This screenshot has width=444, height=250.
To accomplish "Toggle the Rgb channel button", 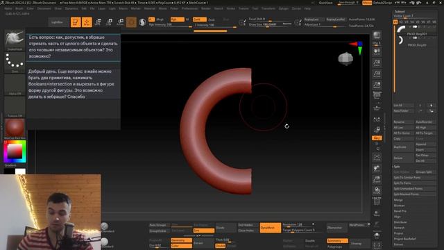I will (178, 19).
